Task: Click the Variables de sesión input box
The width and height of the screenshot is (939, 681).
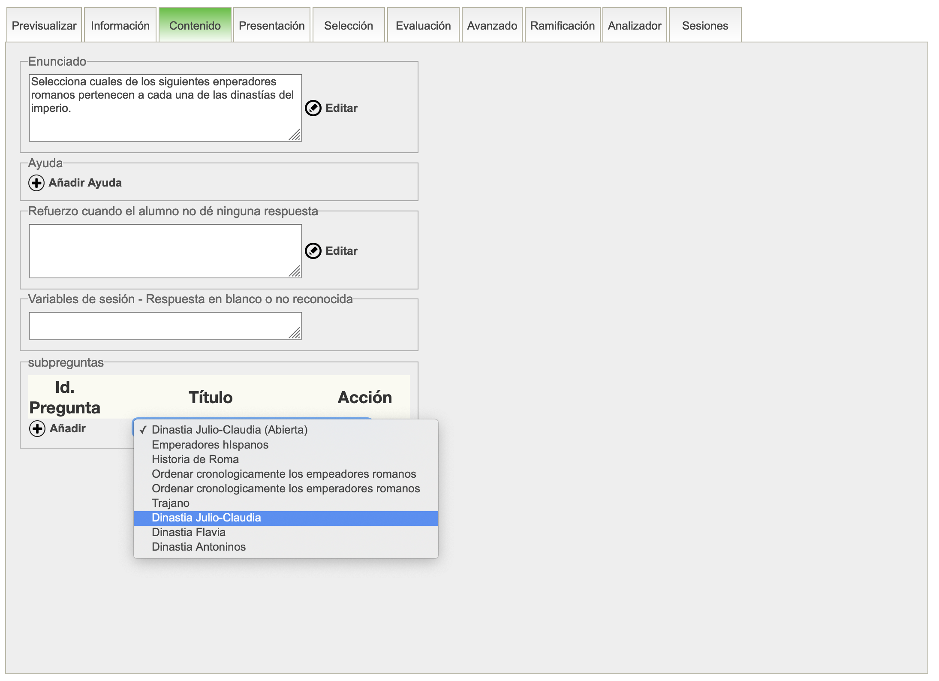Action: 165,326
